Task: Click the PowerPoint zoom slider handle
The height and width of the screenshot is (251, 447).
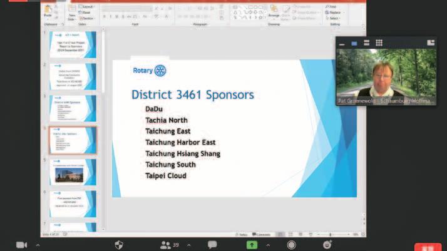Action: coord(330,235)
